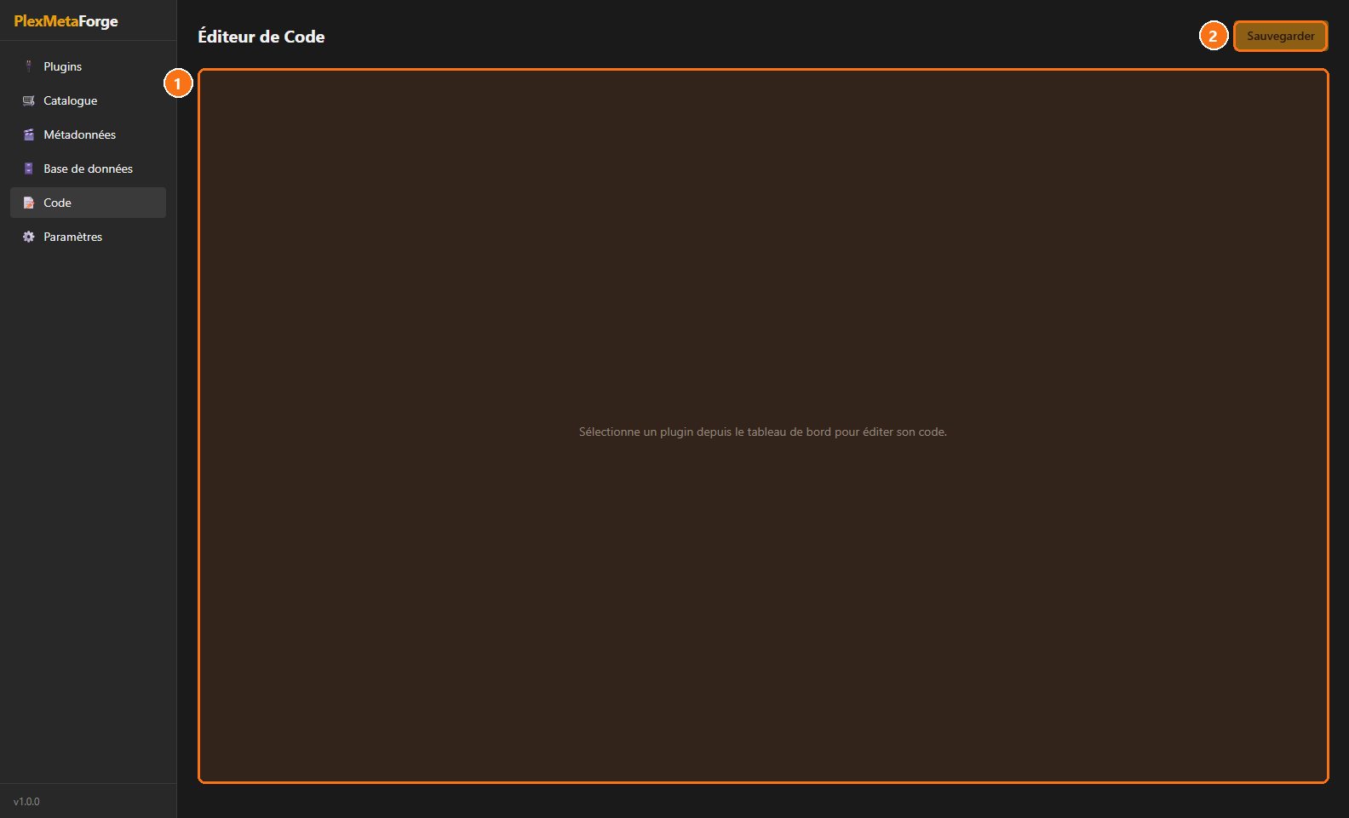Click the Sauvegarder button
Image resolution: width=1349 pixels, height=818 pixels.
[1281, 36]
